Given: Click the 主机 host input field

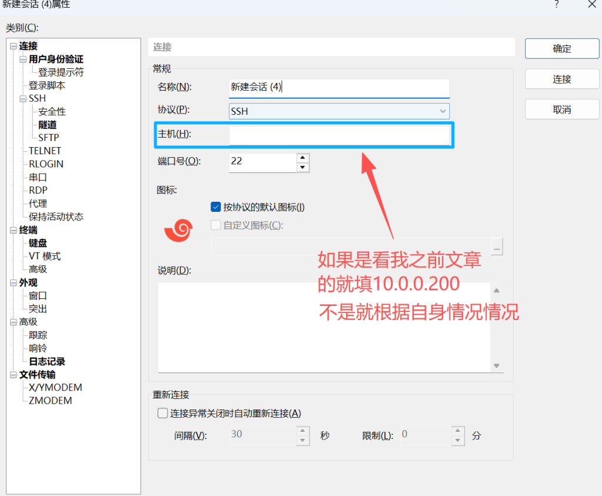Looking at the screenshot, I should click(x=339, y=135).
